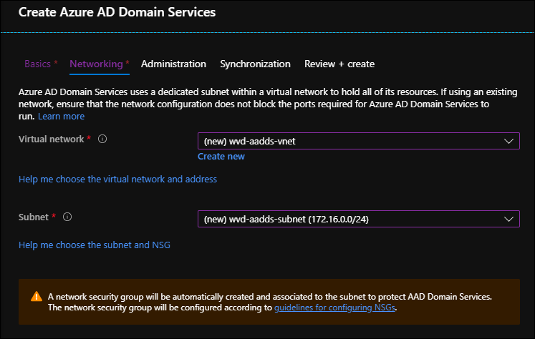Show the Subnet info tooltip icon
The height and width of the screenshot is (339, 535).
point(67,217)
